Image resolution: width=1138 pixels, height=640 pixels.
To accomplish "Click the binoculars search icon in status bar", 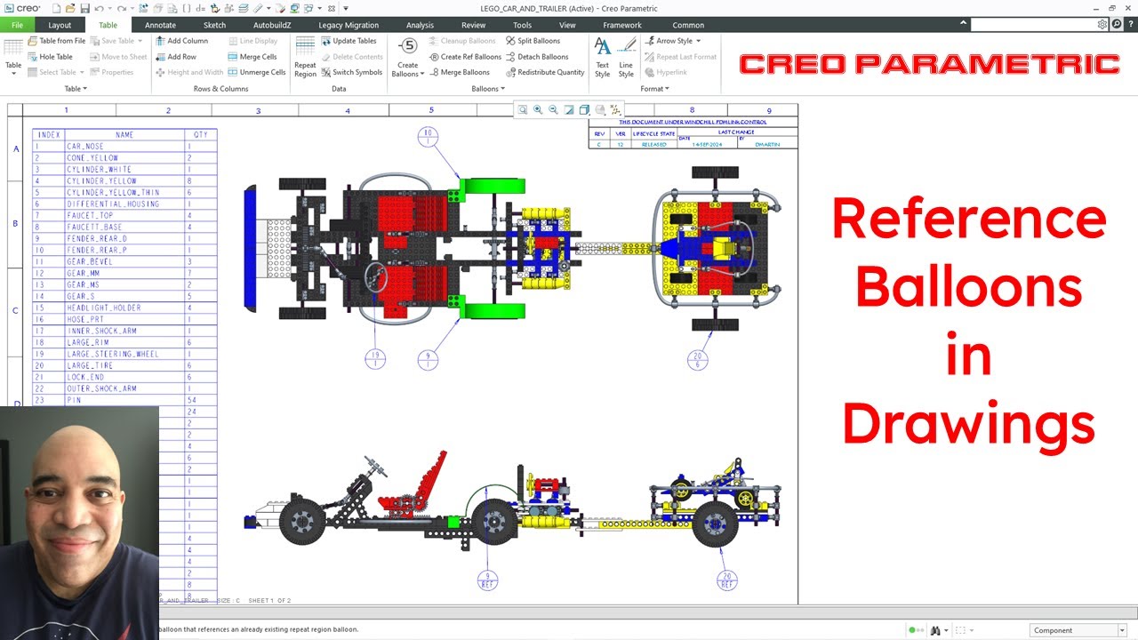I will click(x=935, y=630).
